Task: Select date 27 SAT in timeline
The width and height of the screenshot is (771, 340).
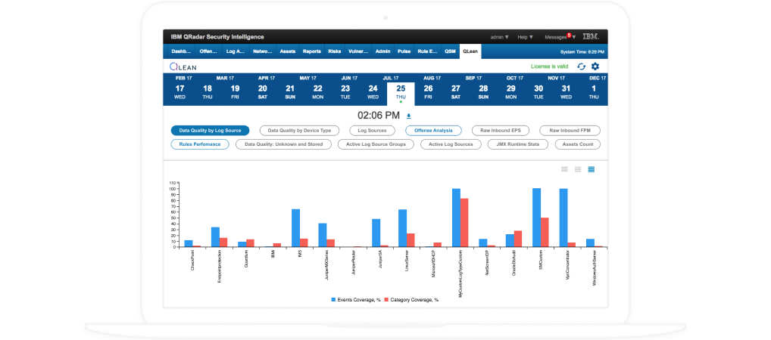Action: pyautogui.click(x=456, y=91)
